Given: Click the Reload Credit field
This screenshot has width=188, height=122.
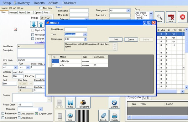Looking at the screenshot, I should point(25,105).
